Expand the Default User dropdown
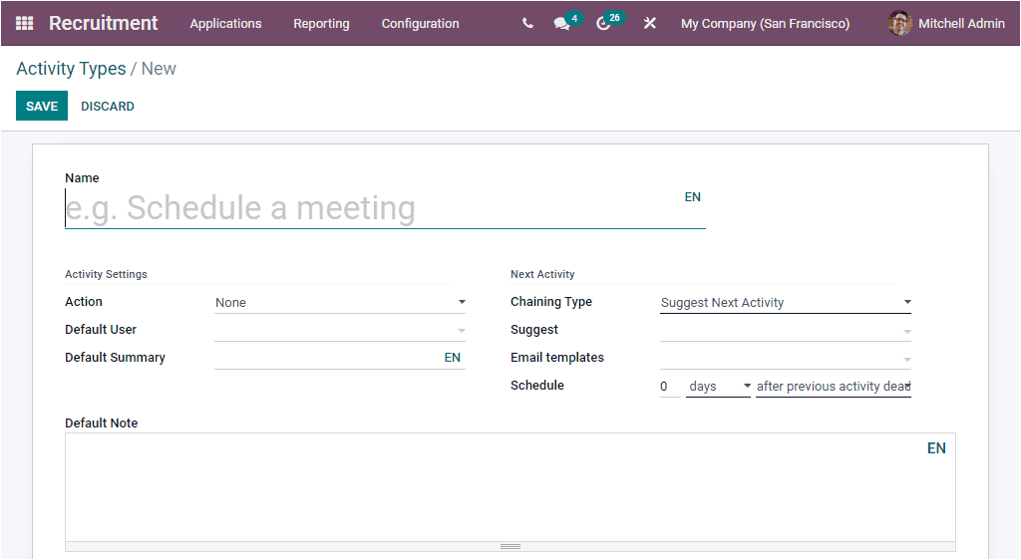Image resolution: width=1021 pixels, height=560 pixels. tap(340, 330)
